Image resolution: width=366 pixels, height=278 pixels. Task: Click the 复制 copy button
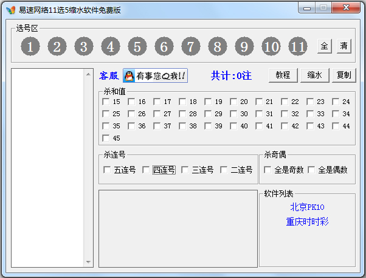click(x=344, y=75)
